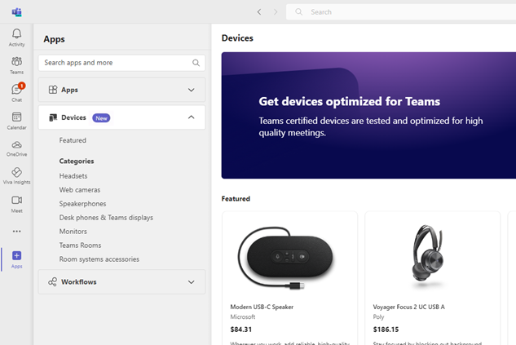Select Desk phones & Teams displays
The width and height of the screenshot is (516, 345).
click(x=106, y=218)
